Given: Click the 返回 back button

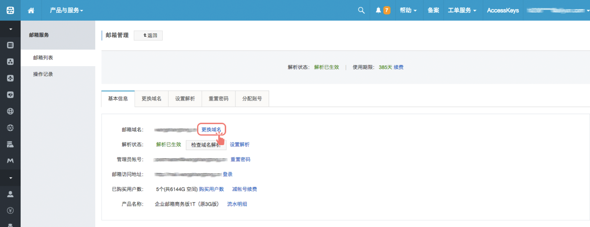Looking at the screenshot, I should pyautogui.click(x=148, y=36).
